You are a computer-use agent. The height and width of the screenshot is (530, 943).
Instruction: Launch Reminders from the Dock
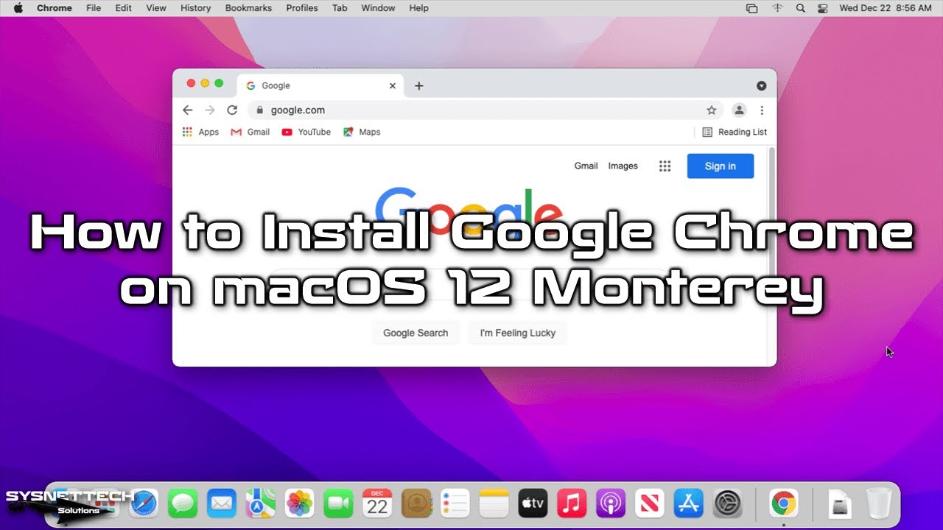[455, 504]
